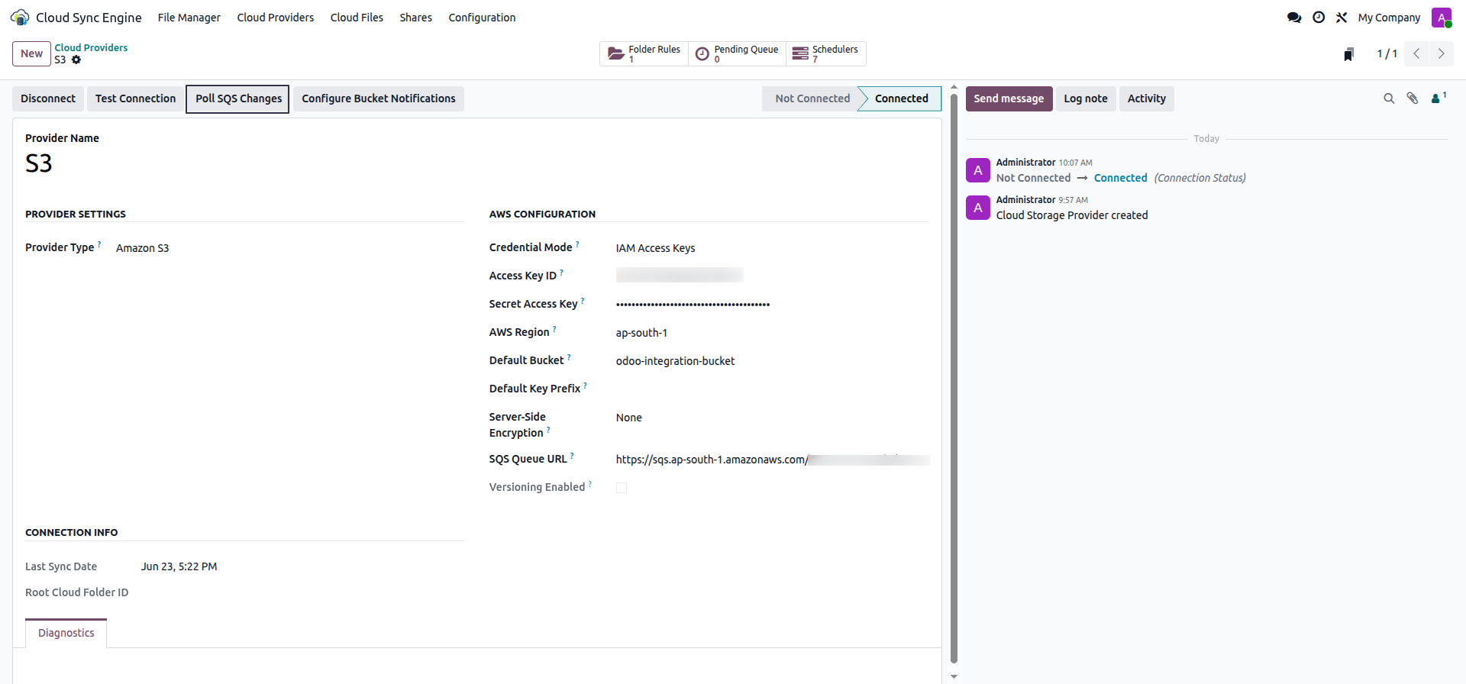
Task: Open the Configuration menu
Action: (x=482, y=18)
